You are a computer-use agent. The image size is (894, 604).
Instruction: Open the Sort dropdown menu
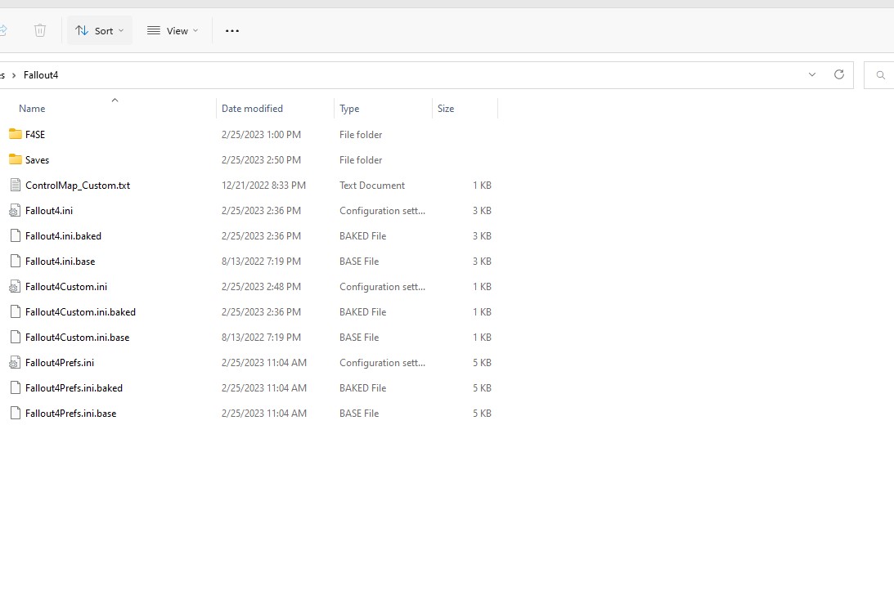point(100,30)
